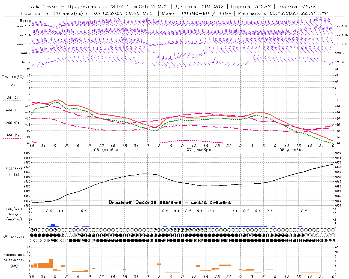Click the 'Осадки' precipitation label
349x279 pixels.
[14, 214]
